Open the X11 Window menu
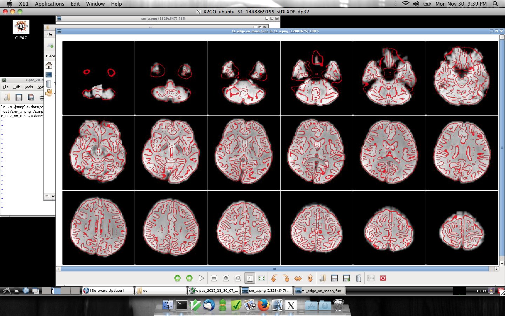Viewport: 505px width, 316px height. click(95, 4)
